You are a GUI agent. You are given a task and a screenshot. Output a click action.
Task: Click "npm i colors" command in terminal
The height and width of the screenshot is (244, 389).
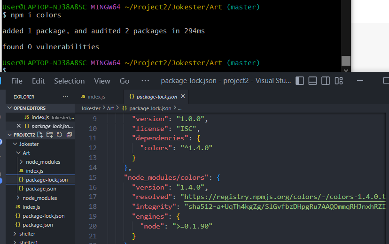36,15
